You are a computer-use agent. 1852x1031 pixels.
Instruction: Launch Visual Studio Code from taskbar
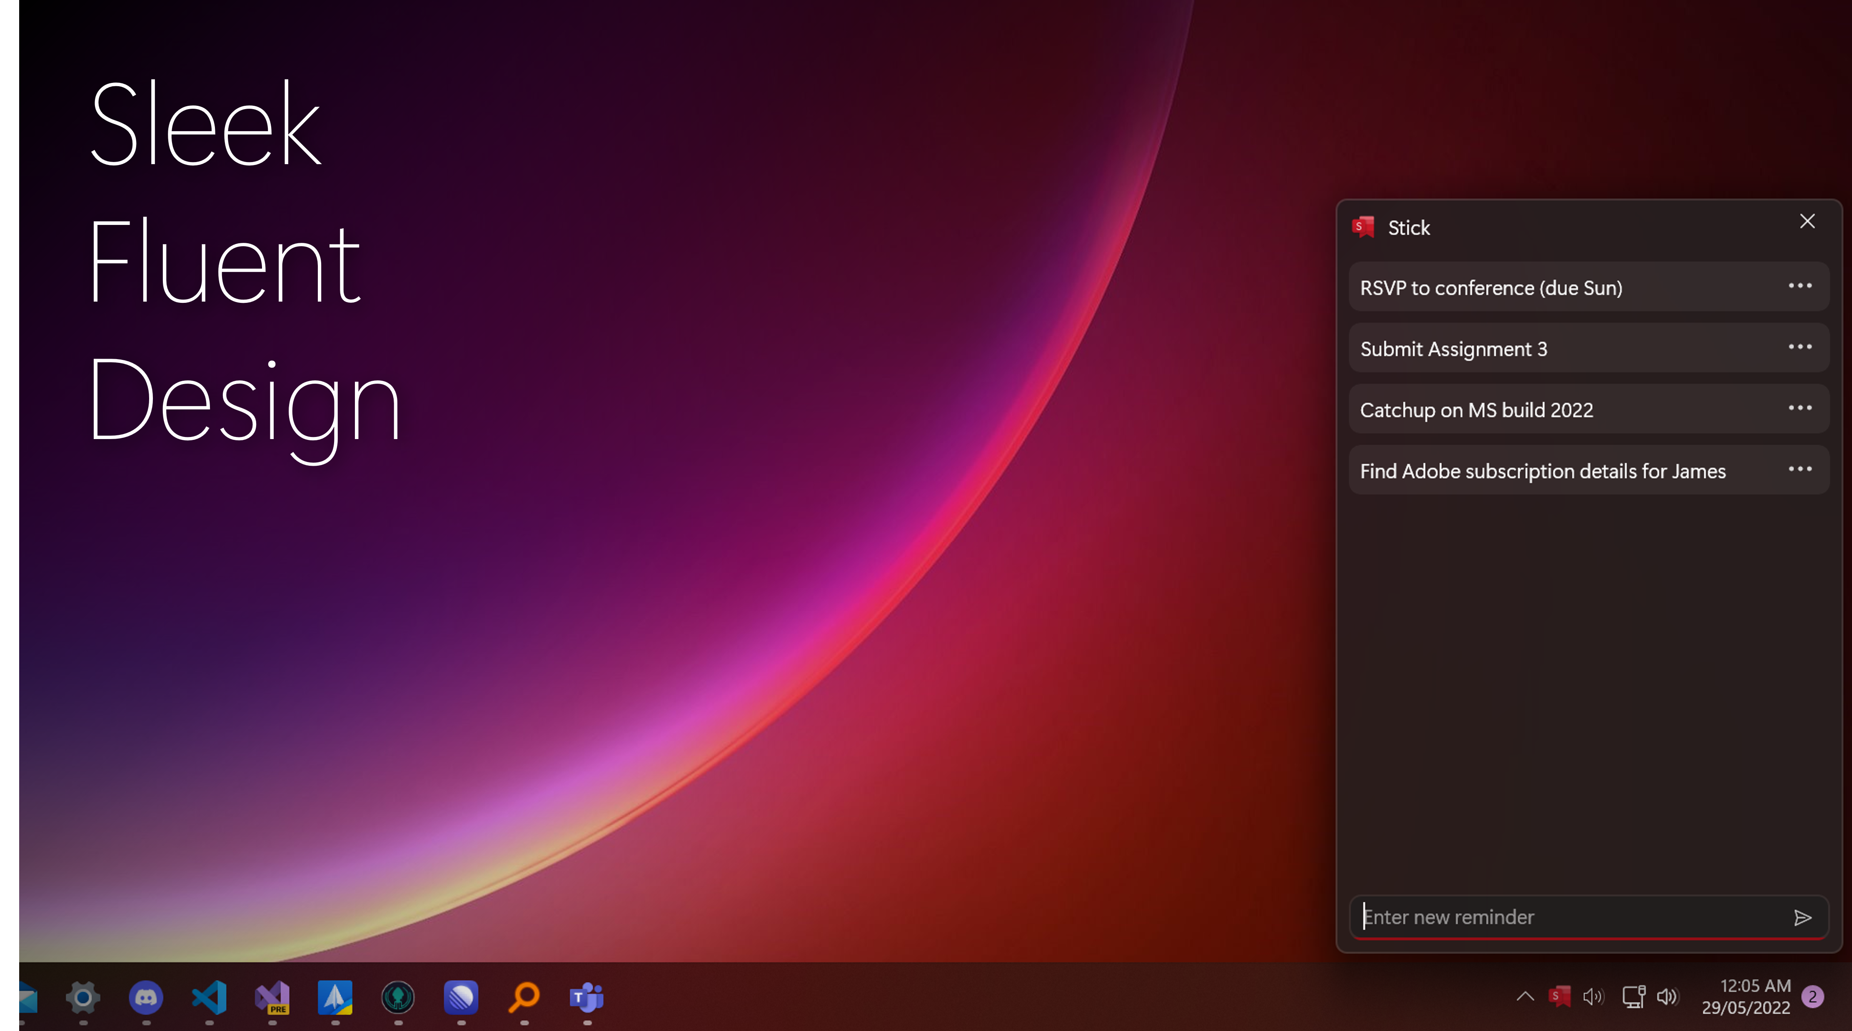click(x=209, y=997)
